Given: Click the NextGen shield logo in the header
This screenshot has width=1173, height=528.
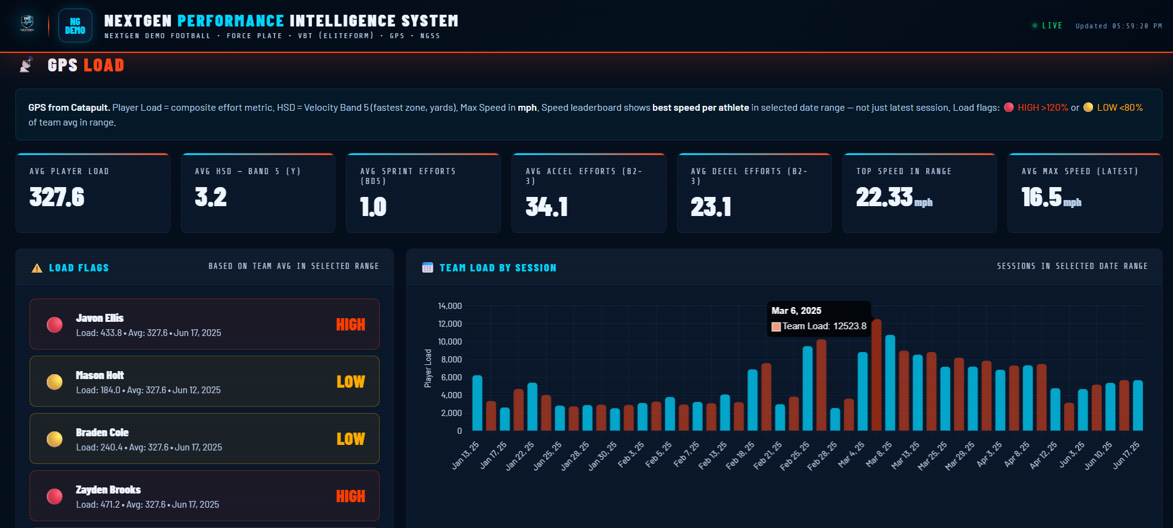Looking at the screenshot, I should [x=27, y=24].
